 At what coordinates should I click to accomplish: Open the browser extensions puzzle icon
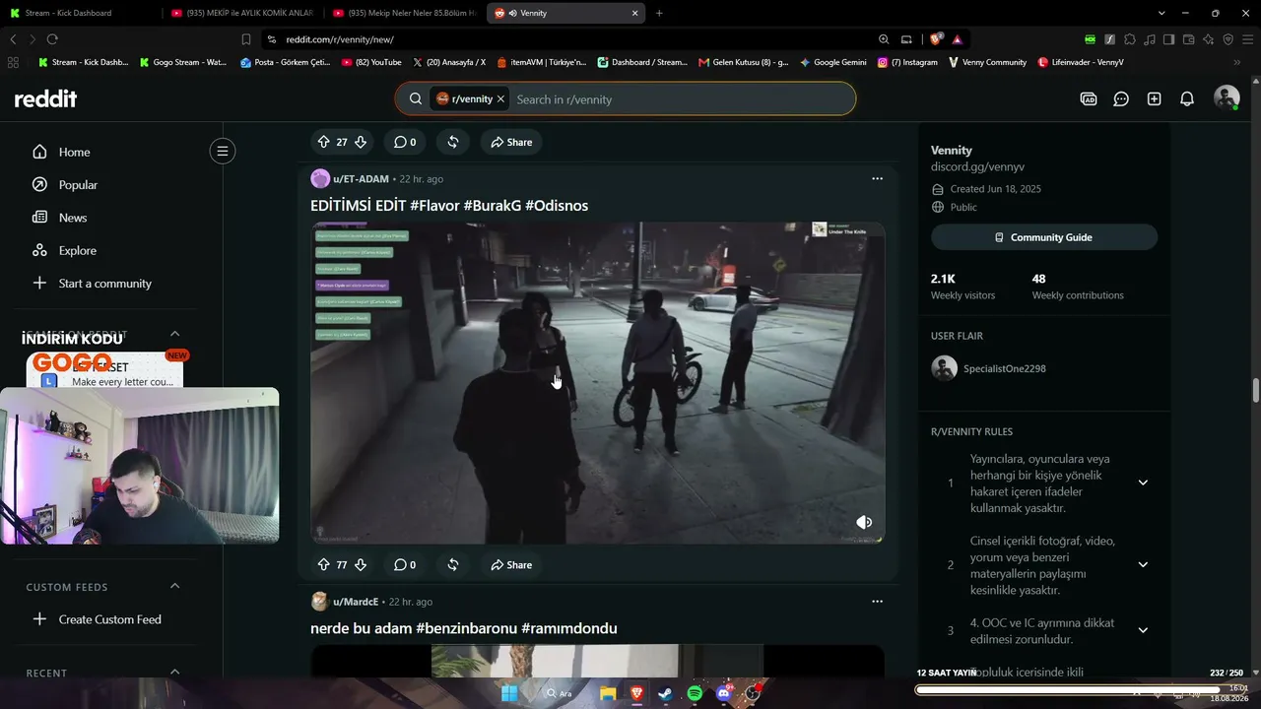click(x=1130, y=39)
